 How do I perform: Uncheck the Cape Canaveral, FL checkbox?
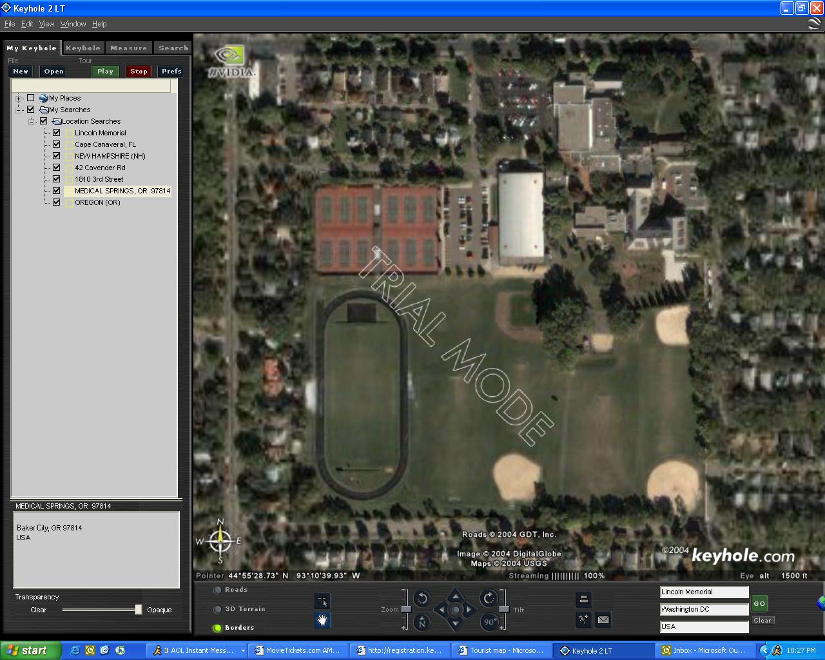coord(56,144)
